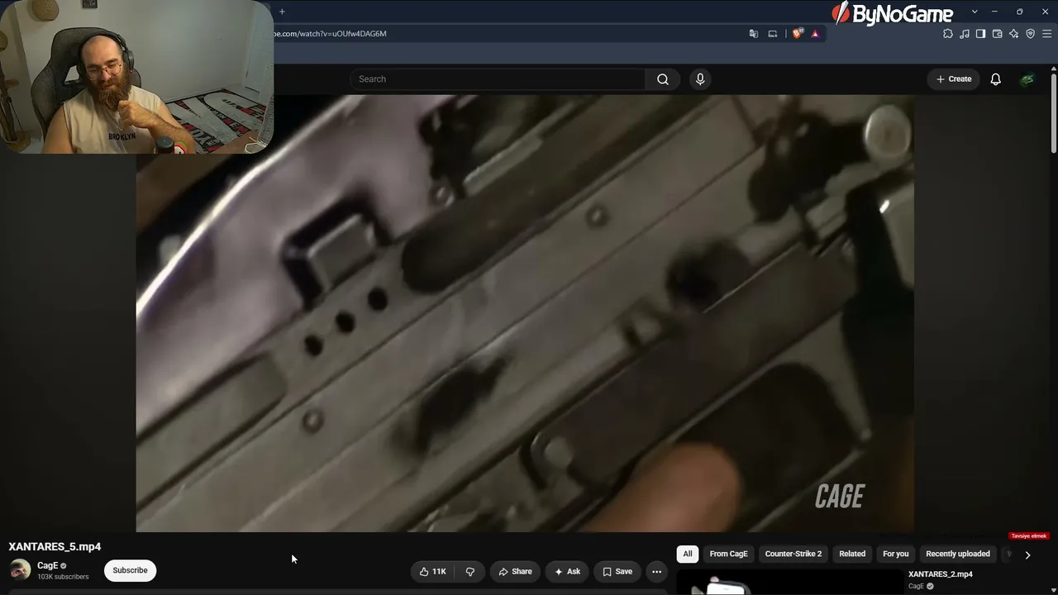Open the XANTARES_2.mp4 recommended video title
The image size is (1058, 595).
click(941, 574)
